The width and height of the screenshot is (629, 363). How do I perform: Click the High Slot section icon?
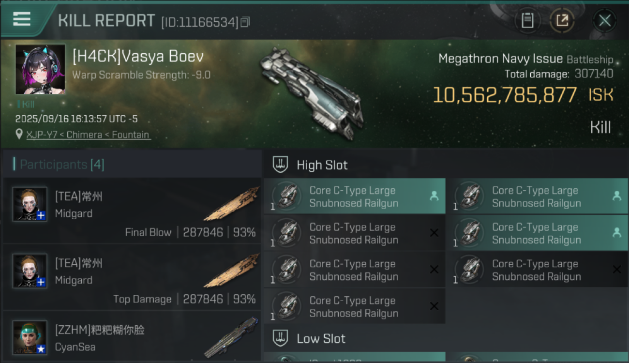click(x=280, y=165)
